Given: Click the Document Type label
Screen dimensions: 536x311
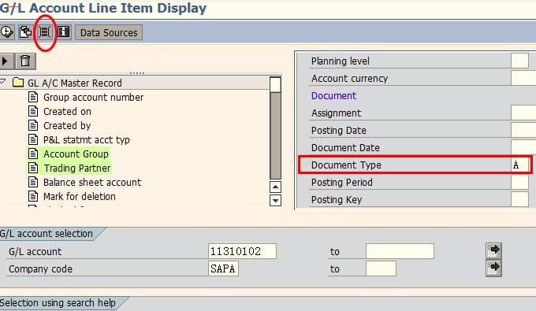Looking at the screenshot, I should 346,165.
